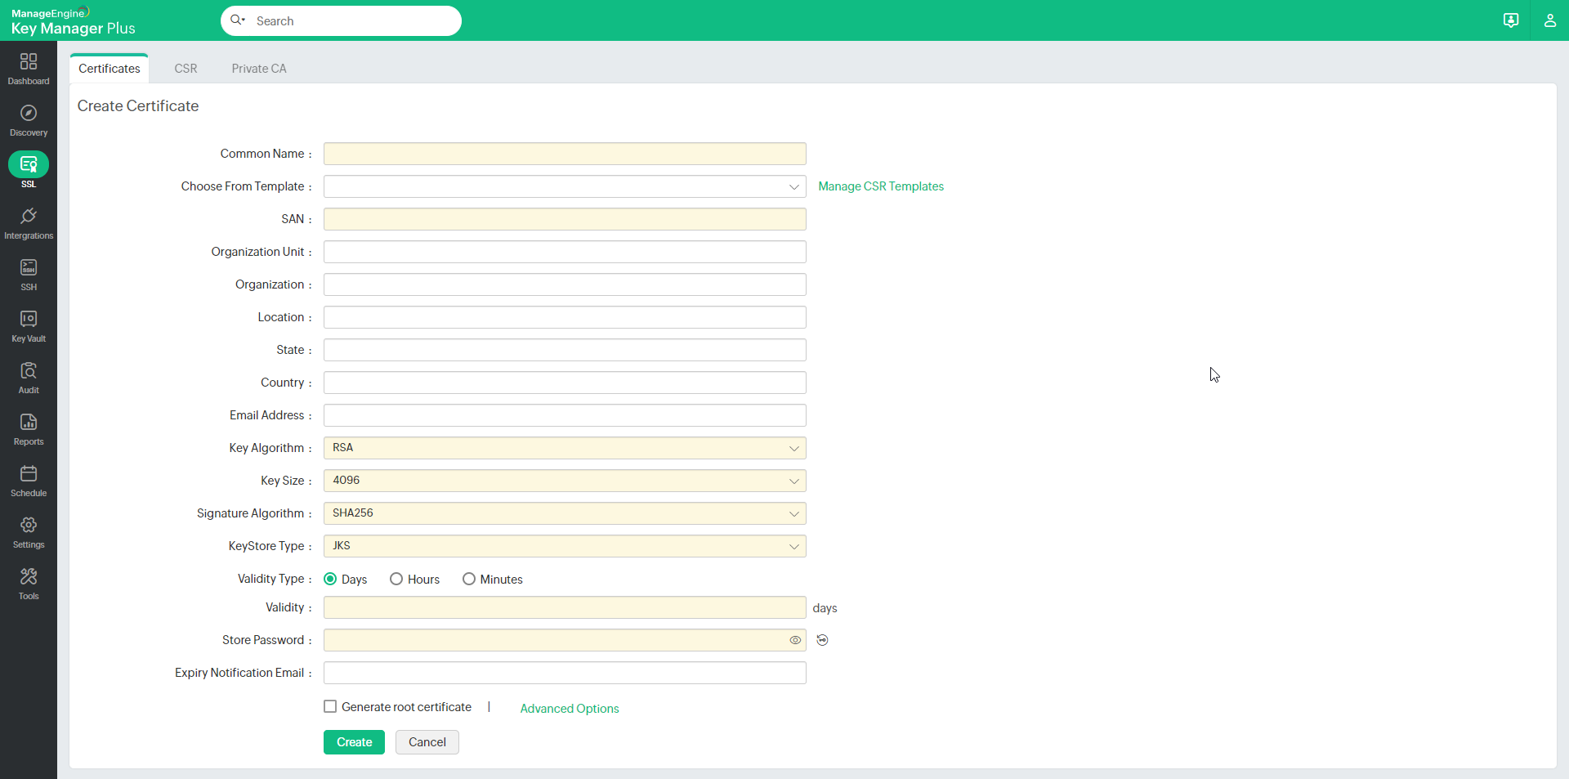Viewport: 1569px width, 779px height.
Task: Generate a random store password icon
Action: coord(822,640)
